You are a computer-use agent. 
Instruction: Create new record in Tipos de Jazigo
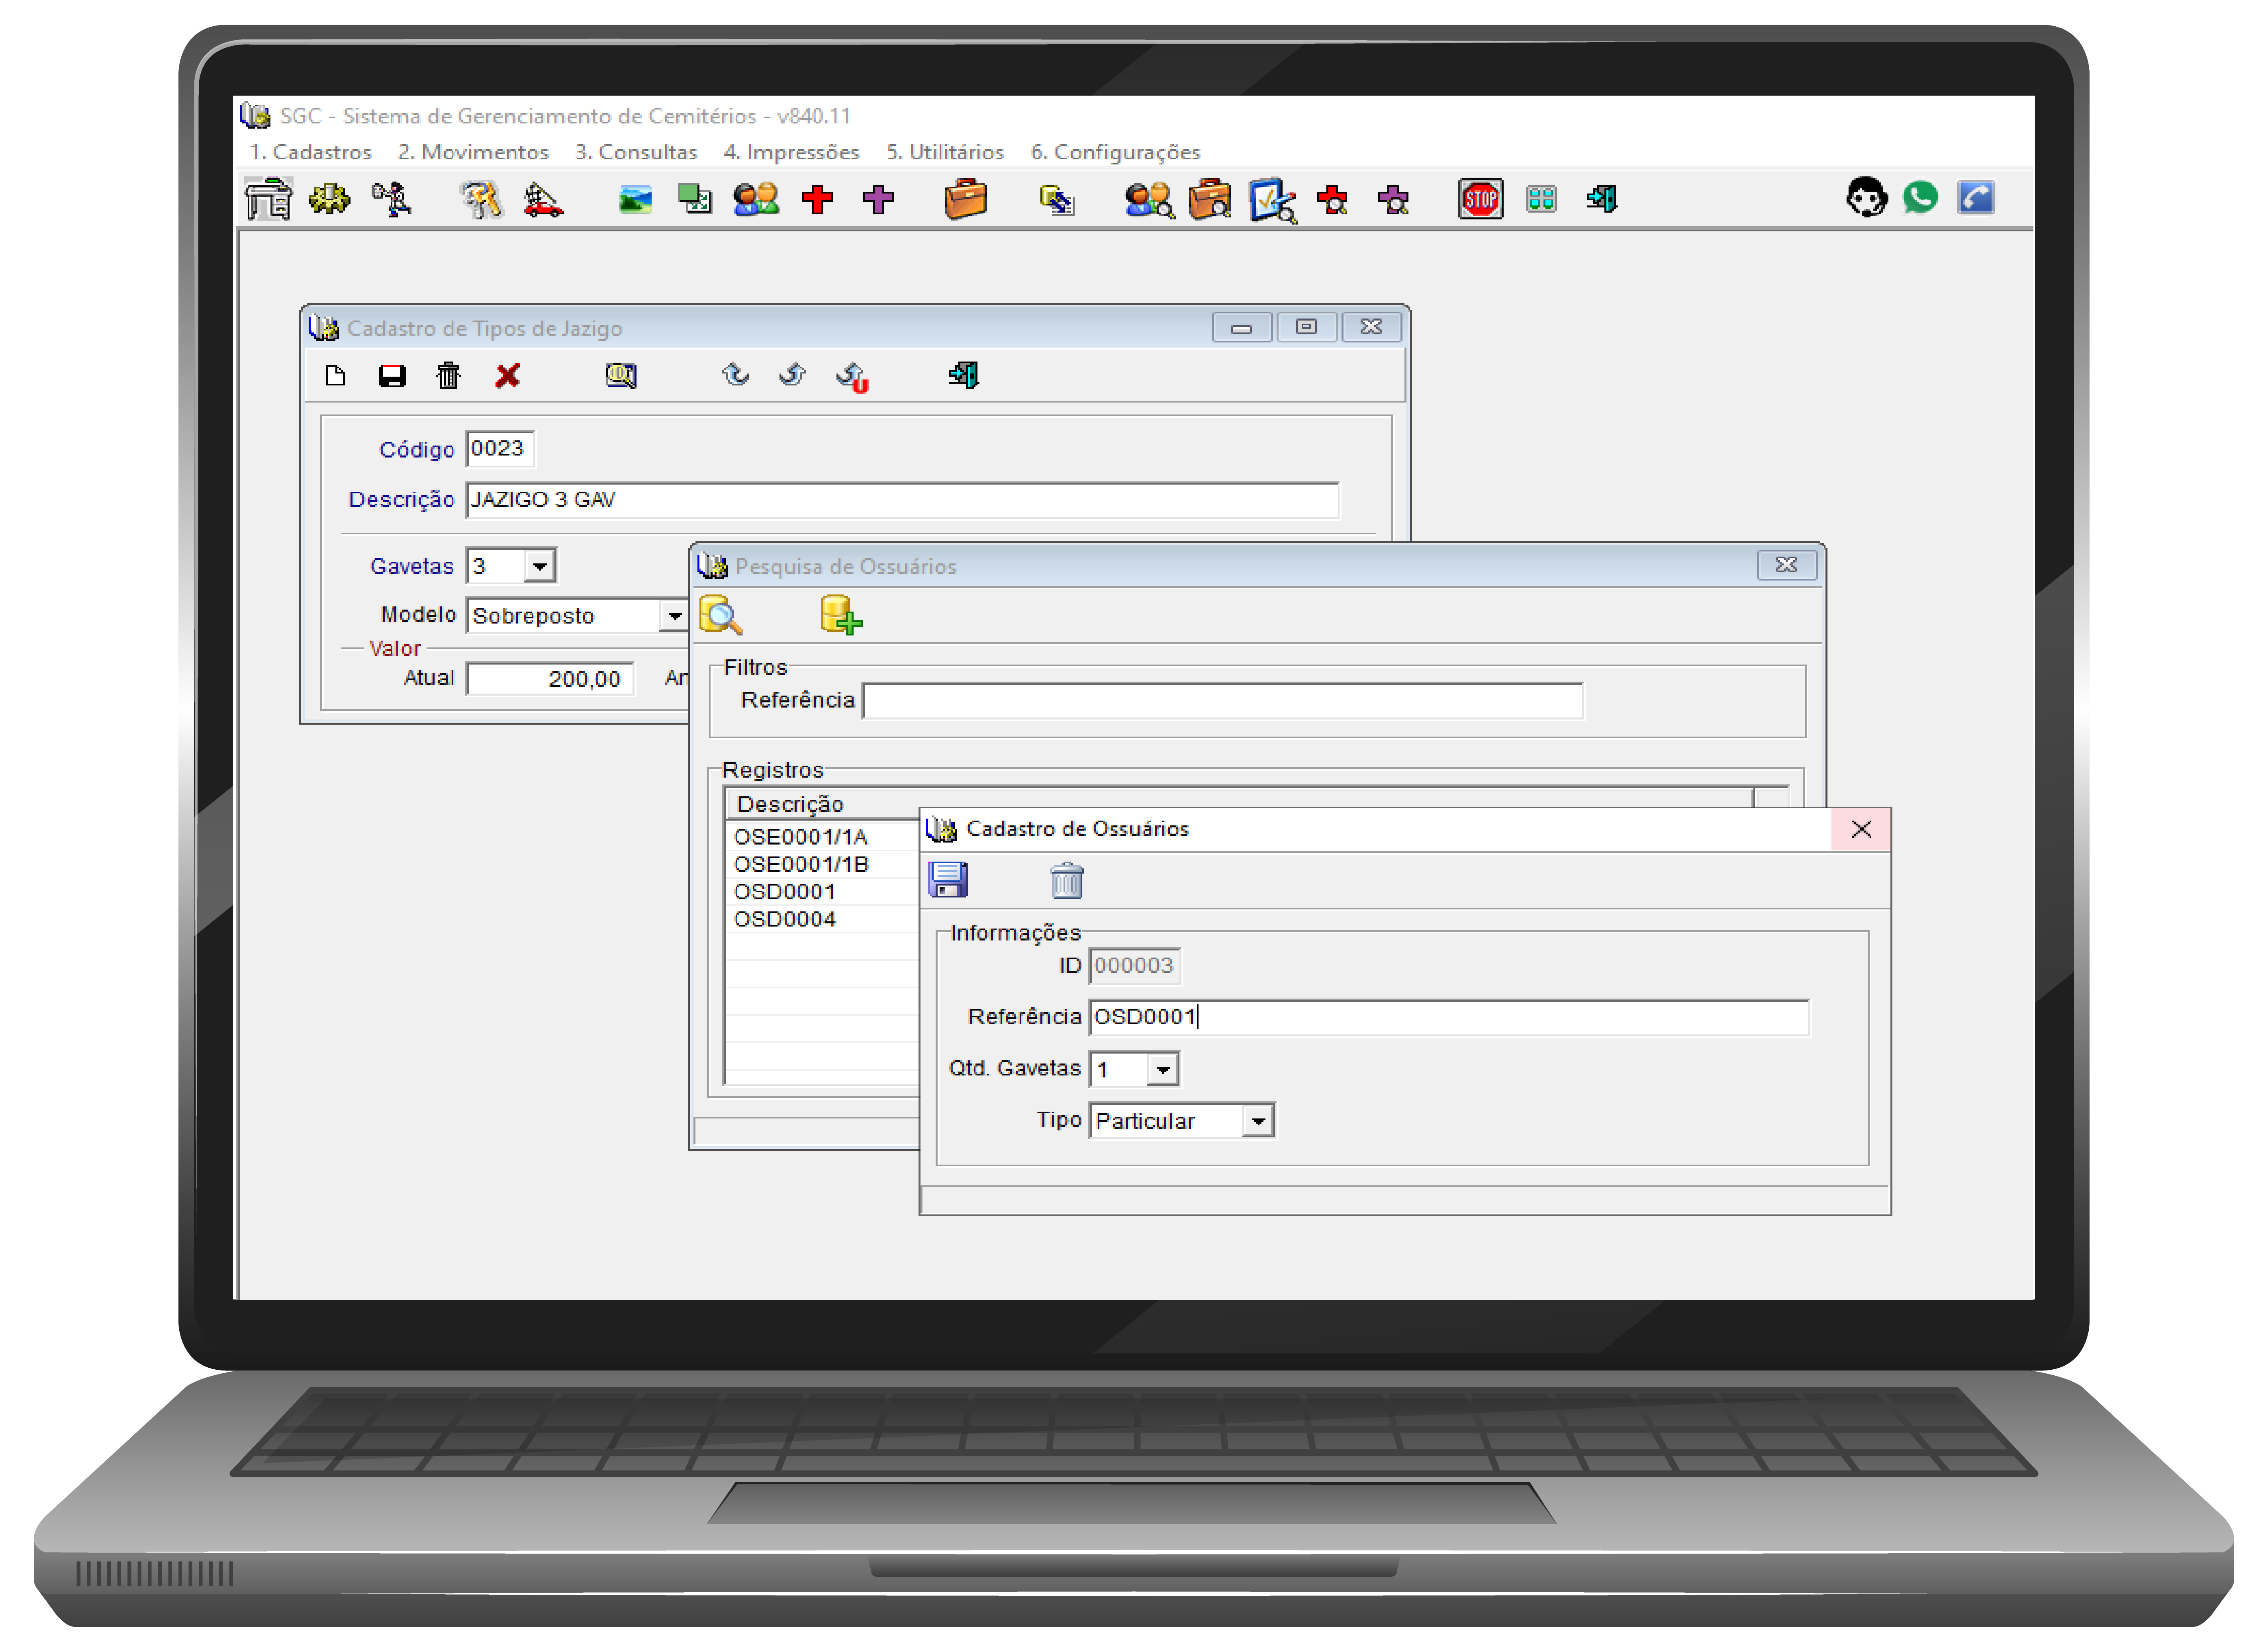click(x=335, y=376)
